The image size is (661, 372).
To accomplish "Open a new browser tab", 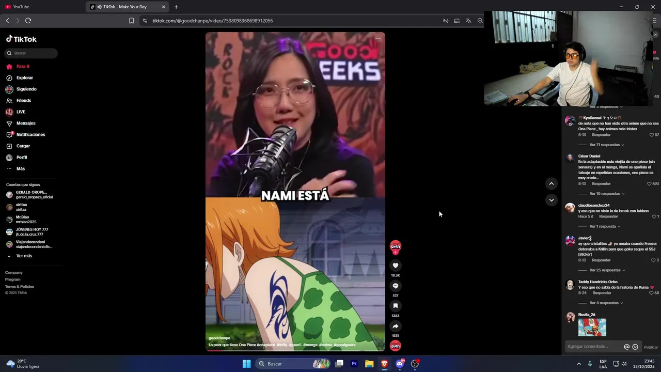I will [x=176, y=7].
